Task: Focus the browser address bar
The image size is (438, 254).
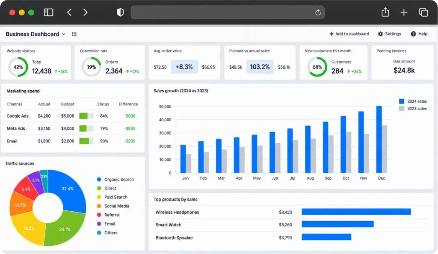Action: pos(228,12)
